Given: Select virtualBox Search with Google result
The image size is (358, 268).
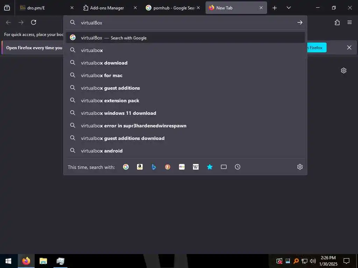Looking at the screenshot, I should tap(185, 38).
